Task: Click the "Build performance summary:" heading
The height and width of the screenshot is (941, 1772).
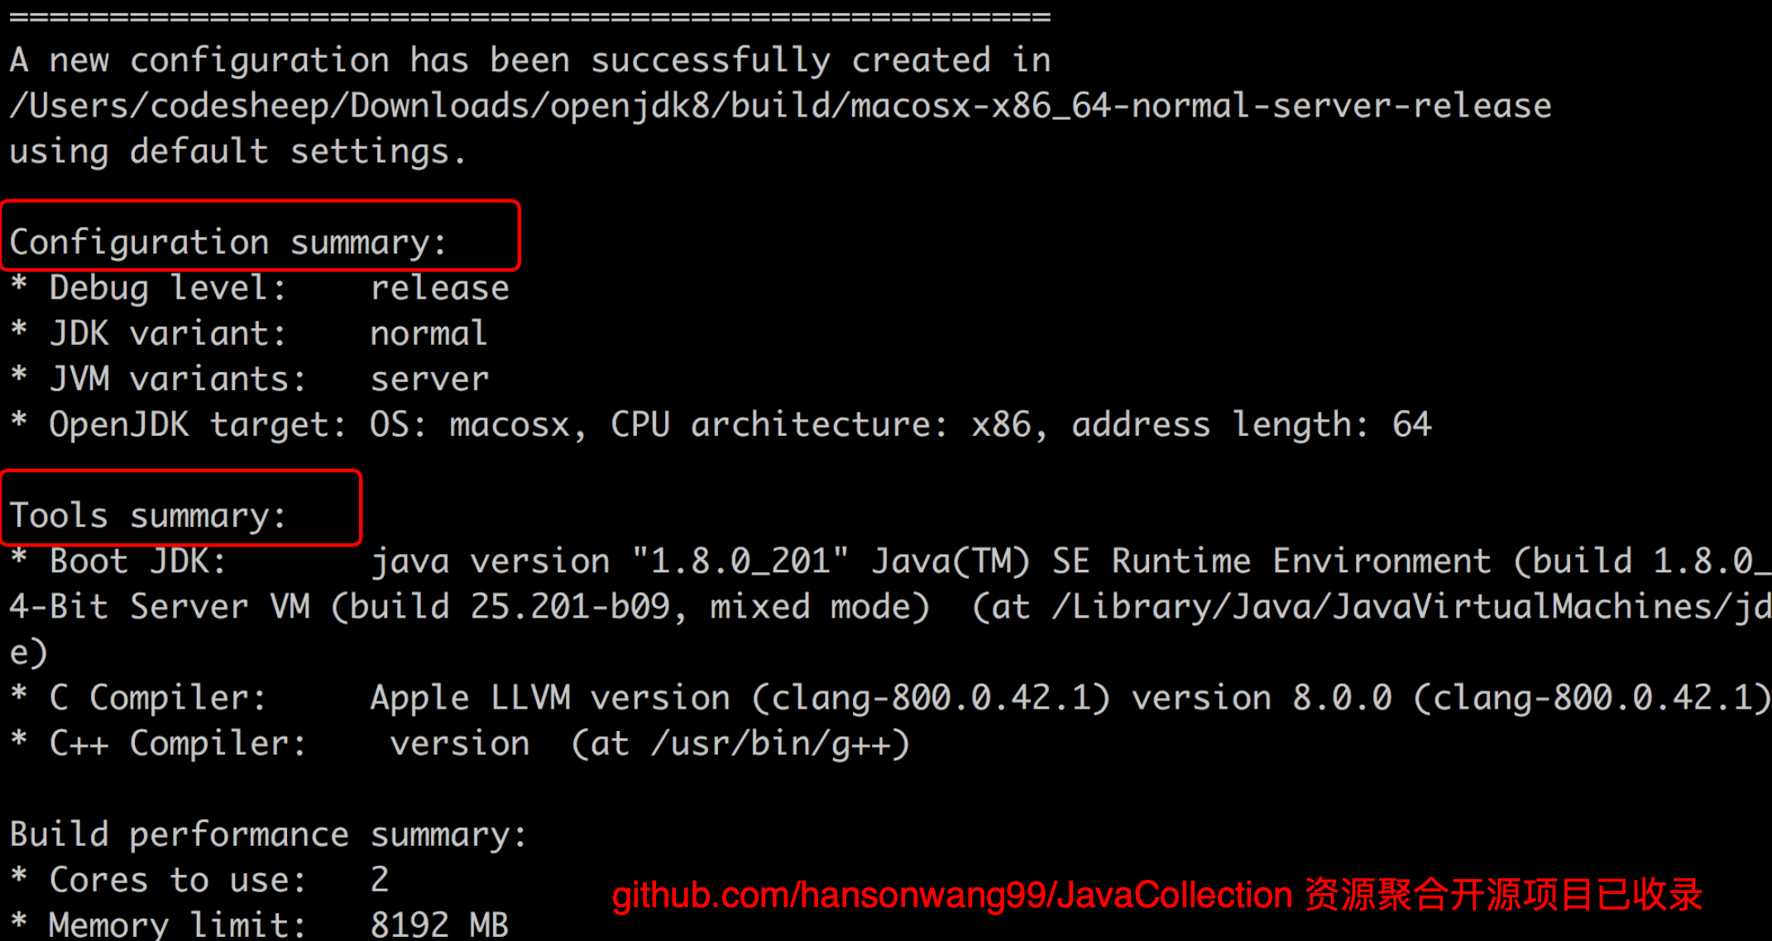Action: coord(268,834)
